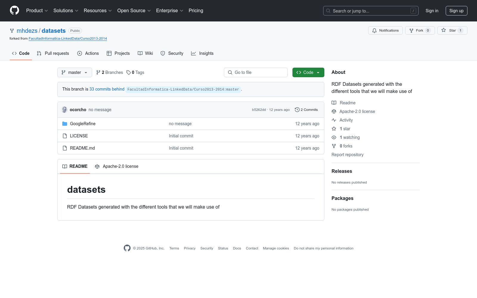Click the Notifications bell icon
Image resolution: width=477 pixels, height=298 pixels.
click(374, 30)
